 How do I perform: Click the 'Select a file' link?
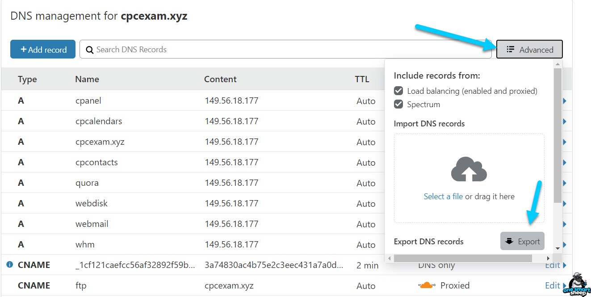point(443,197)
